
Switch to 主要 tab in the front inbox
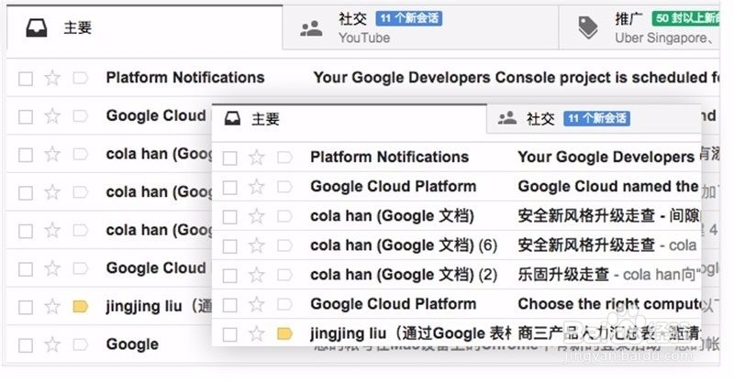(350, 119)
